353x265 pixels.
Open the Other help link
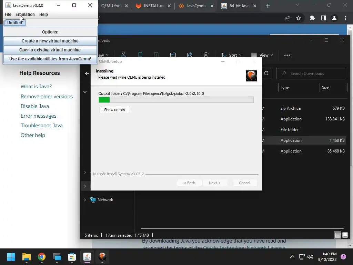pos(33,135)
